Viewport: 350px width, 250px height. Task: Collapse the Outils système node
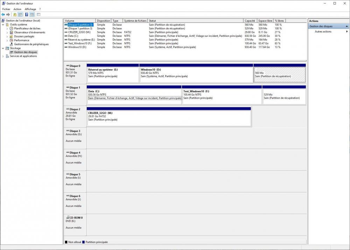coord(3,25)
